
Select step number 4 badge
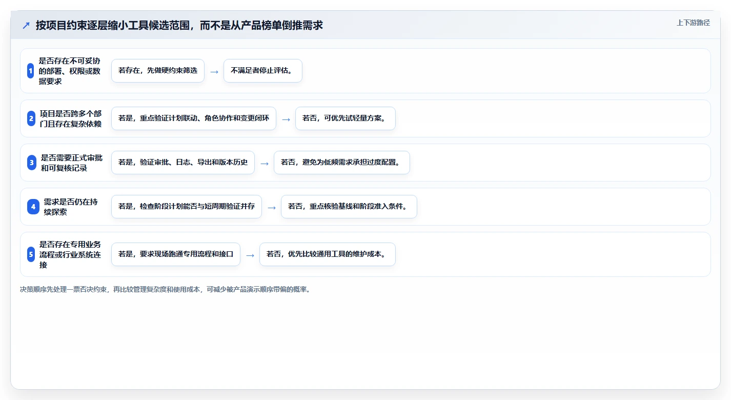tap(33, 207)
